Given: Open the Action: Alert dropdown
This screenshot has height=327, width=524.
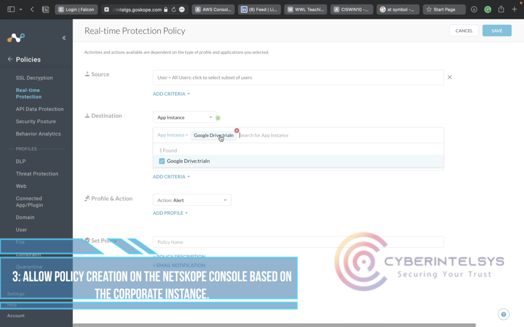Looking at the screenshot, I should 192,200.
